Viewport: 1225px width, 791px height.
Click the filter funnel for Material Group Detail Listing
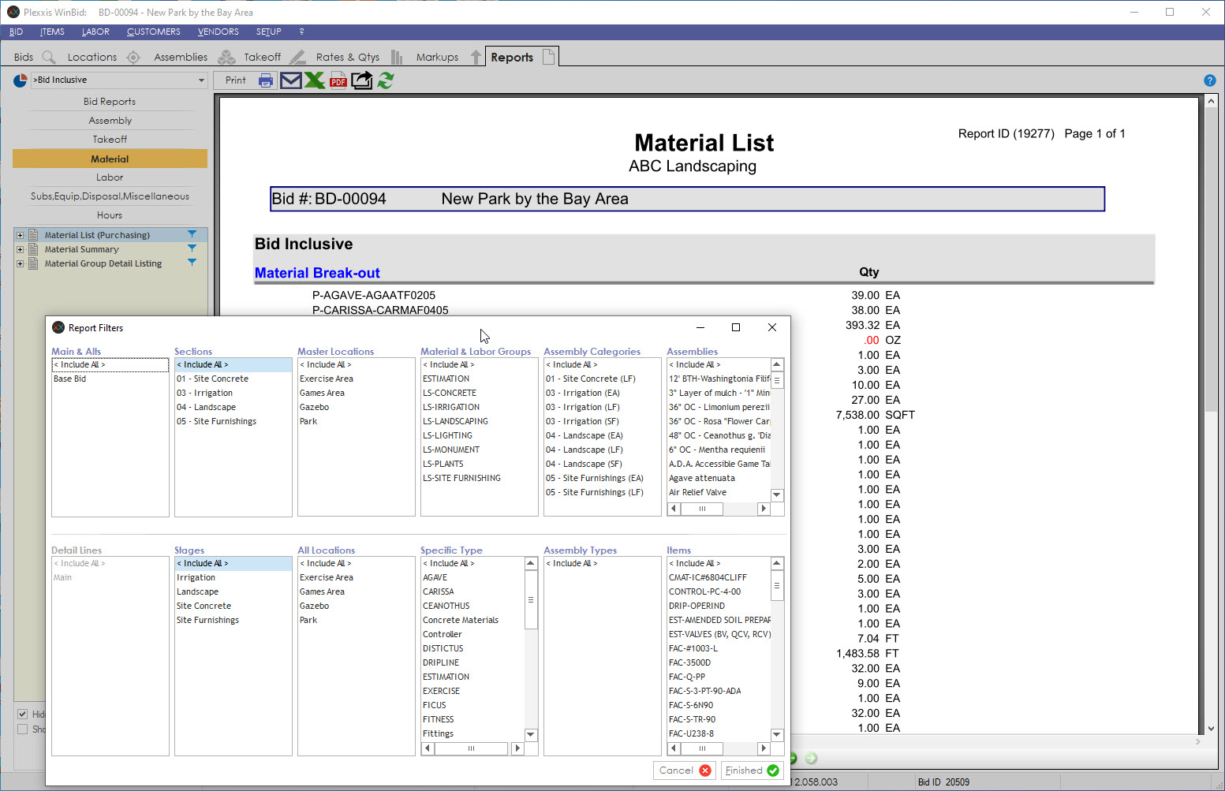tap(192, 263)
